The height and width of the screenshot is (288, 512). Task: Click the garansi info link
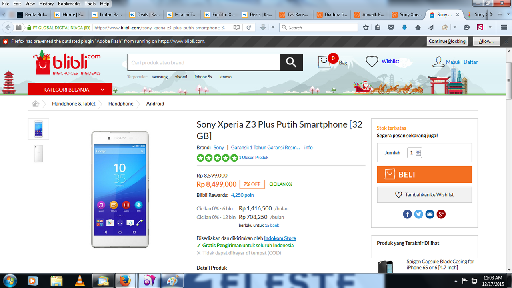[308, 147]
